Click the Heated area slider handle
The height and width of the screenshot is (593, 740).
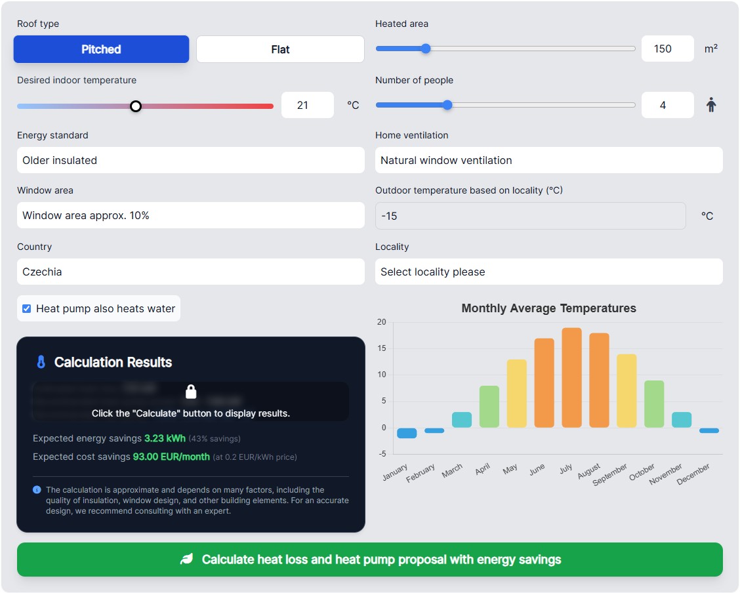(426, 49)
